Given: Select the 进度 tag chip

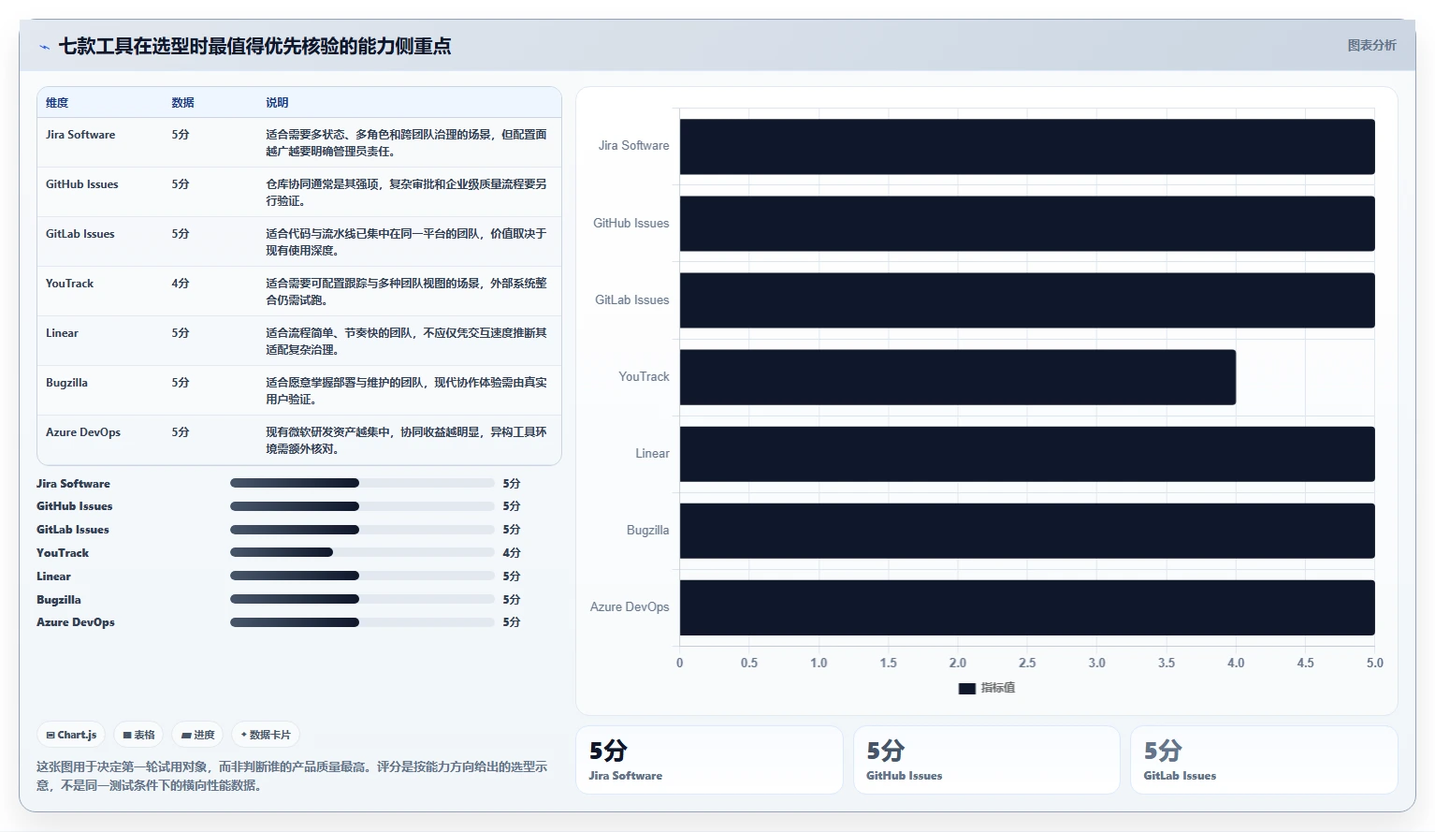Looking at the screenshot, I should 198,735.
